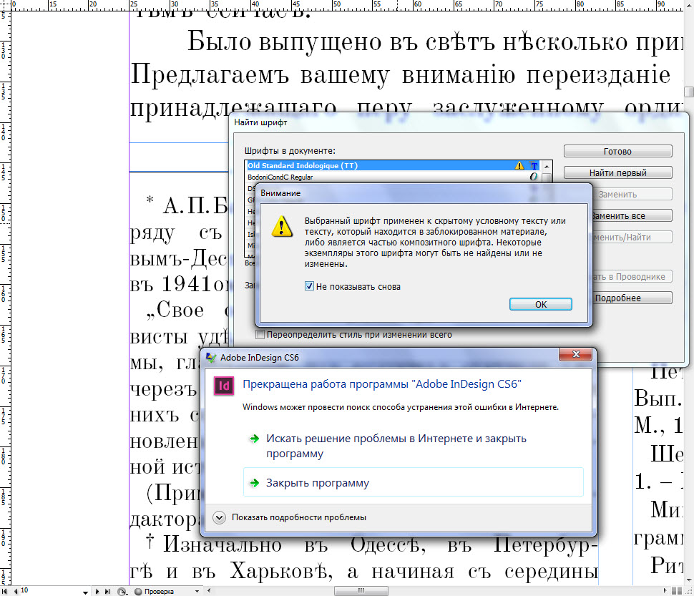Click the Заменить все button
The image size is (694, 596).
pos(632,216)
